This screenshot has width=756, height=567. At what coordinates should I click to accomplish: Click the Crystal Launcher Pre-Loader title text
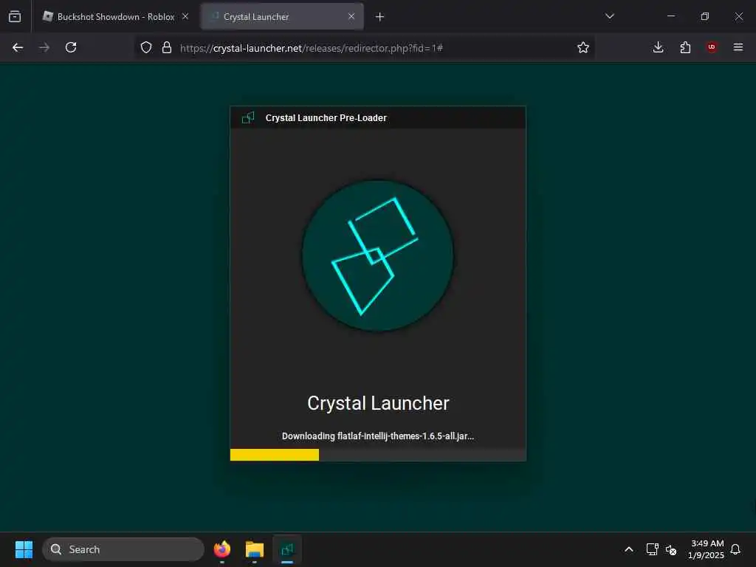click(326, 118)
